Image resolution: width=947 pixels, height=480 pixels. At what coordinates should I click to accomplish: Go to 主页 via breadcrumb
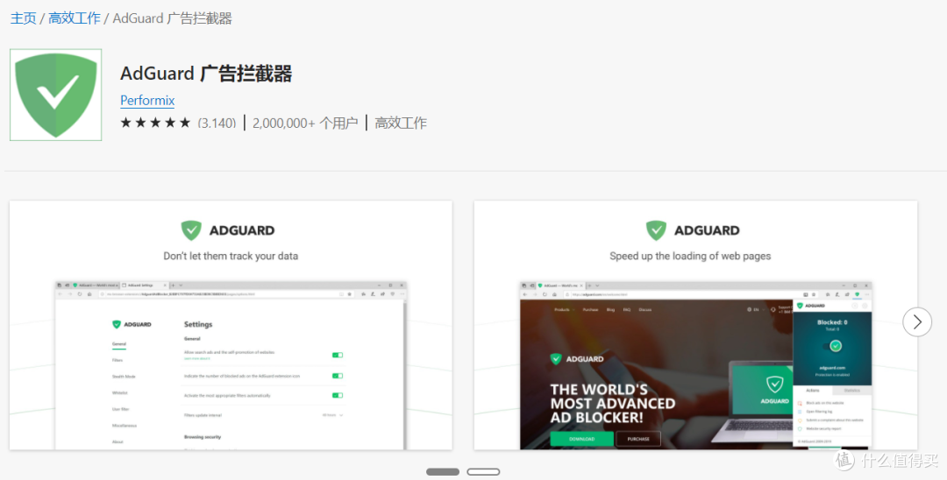coord(23,18)
